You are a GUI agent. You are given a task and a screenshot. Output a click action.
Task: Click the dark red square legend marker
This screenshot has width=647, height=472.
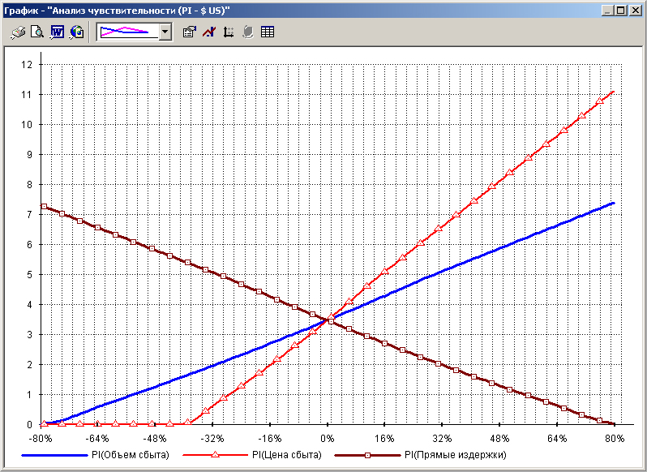tap(367, 456)
